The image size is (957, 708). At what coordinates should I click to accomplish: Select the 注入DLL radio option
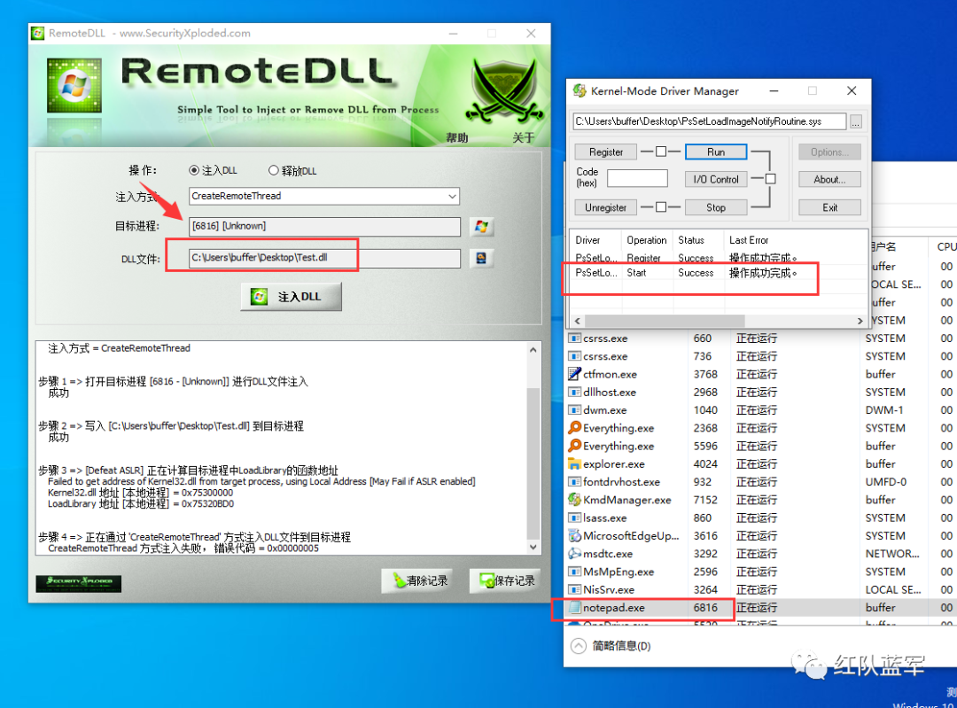pos(194,170)
